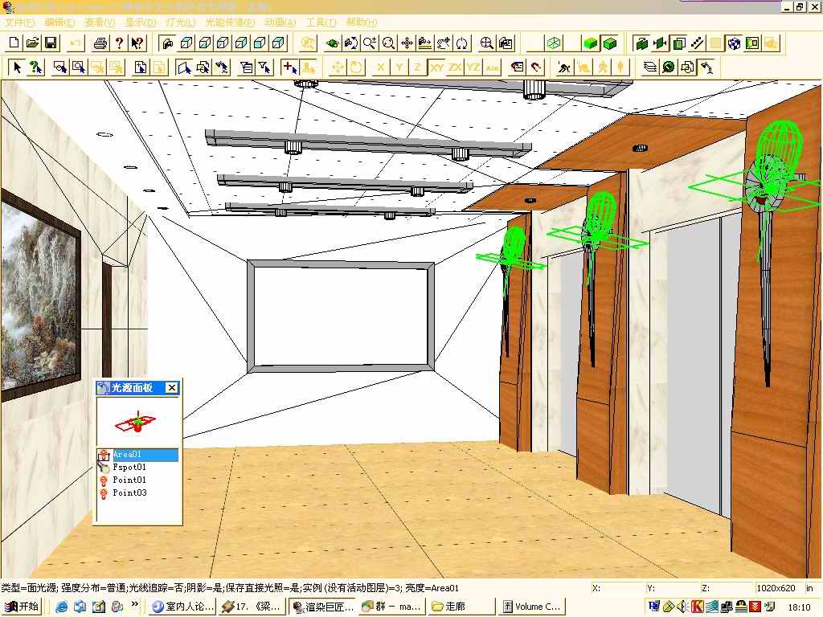The image size is (823, 617).
Task: Click the zoom extents crosshair magnifier icon
Action: 486,43
